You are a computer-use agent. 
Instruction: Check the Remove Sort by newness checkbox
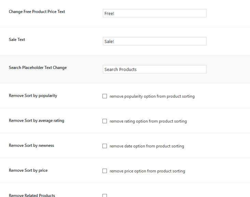click(105, 146)
